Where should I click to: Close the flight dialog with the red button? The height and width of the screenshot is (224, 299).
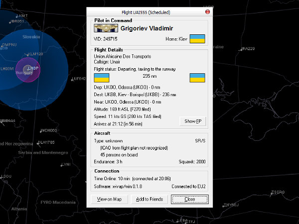click(x=207, y=12)
